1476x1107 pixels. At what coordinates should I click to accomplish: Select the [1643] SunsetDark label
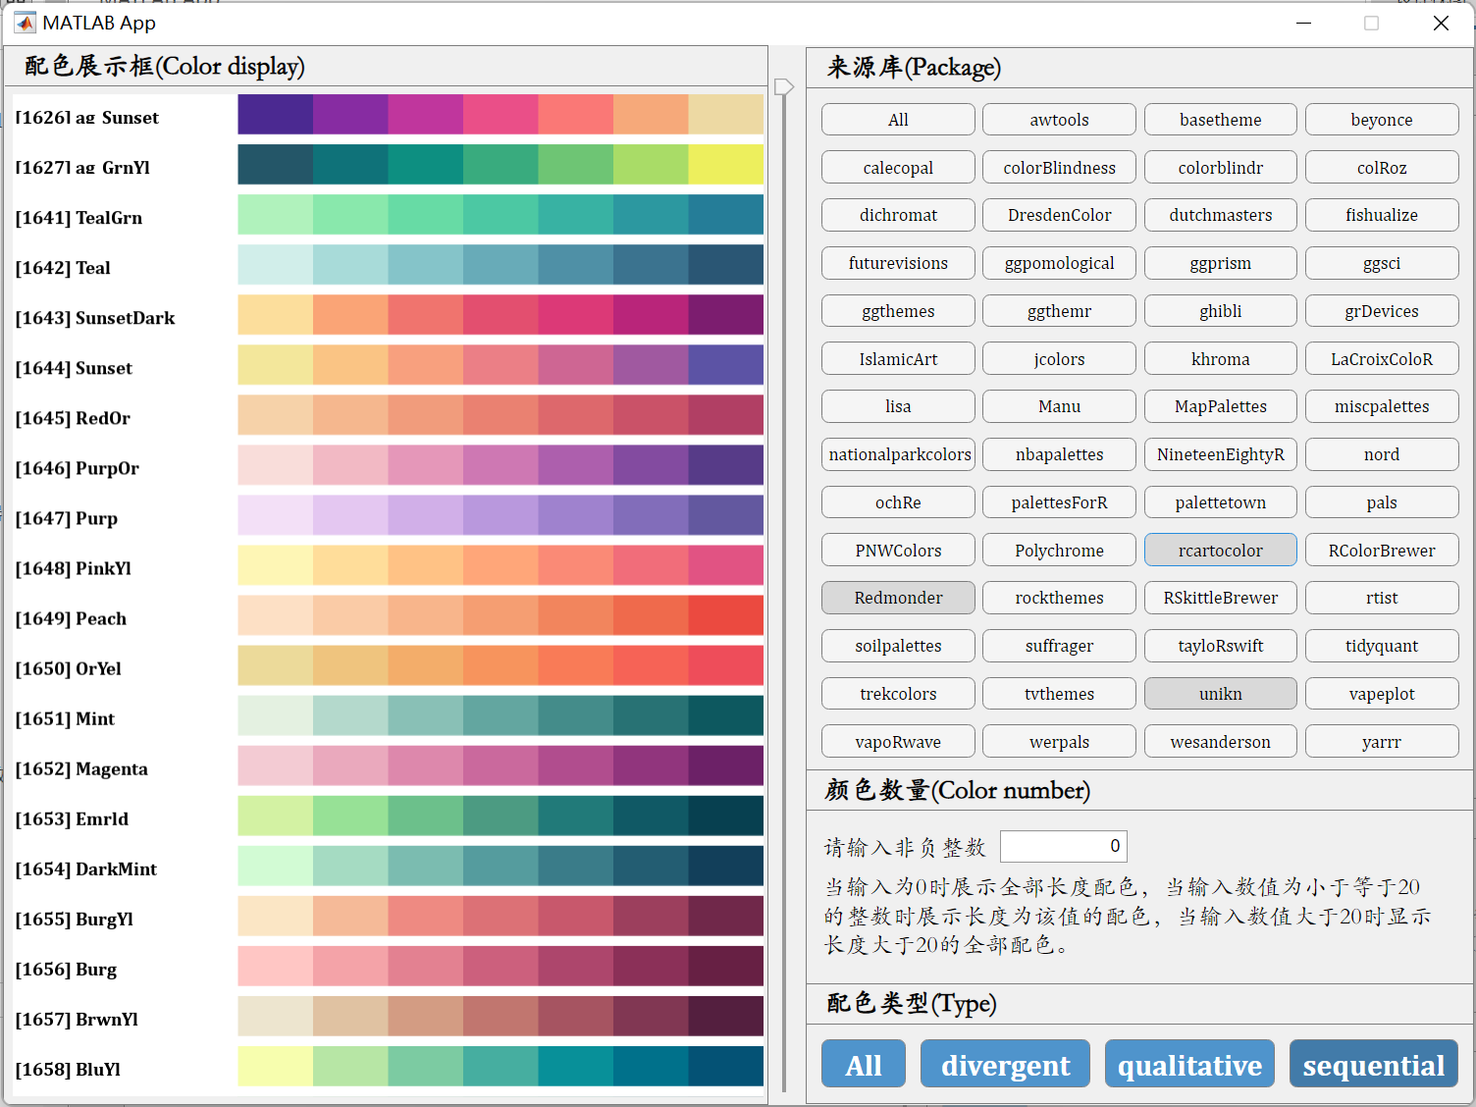click(95, 318)
